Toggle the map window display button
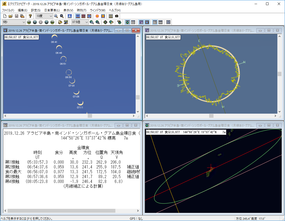 click(x=128, y=22)
